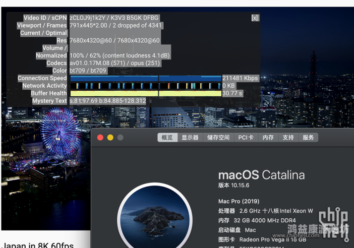Show the 内存 tab
Screen dimensions: 354x248
coord(268,137)
